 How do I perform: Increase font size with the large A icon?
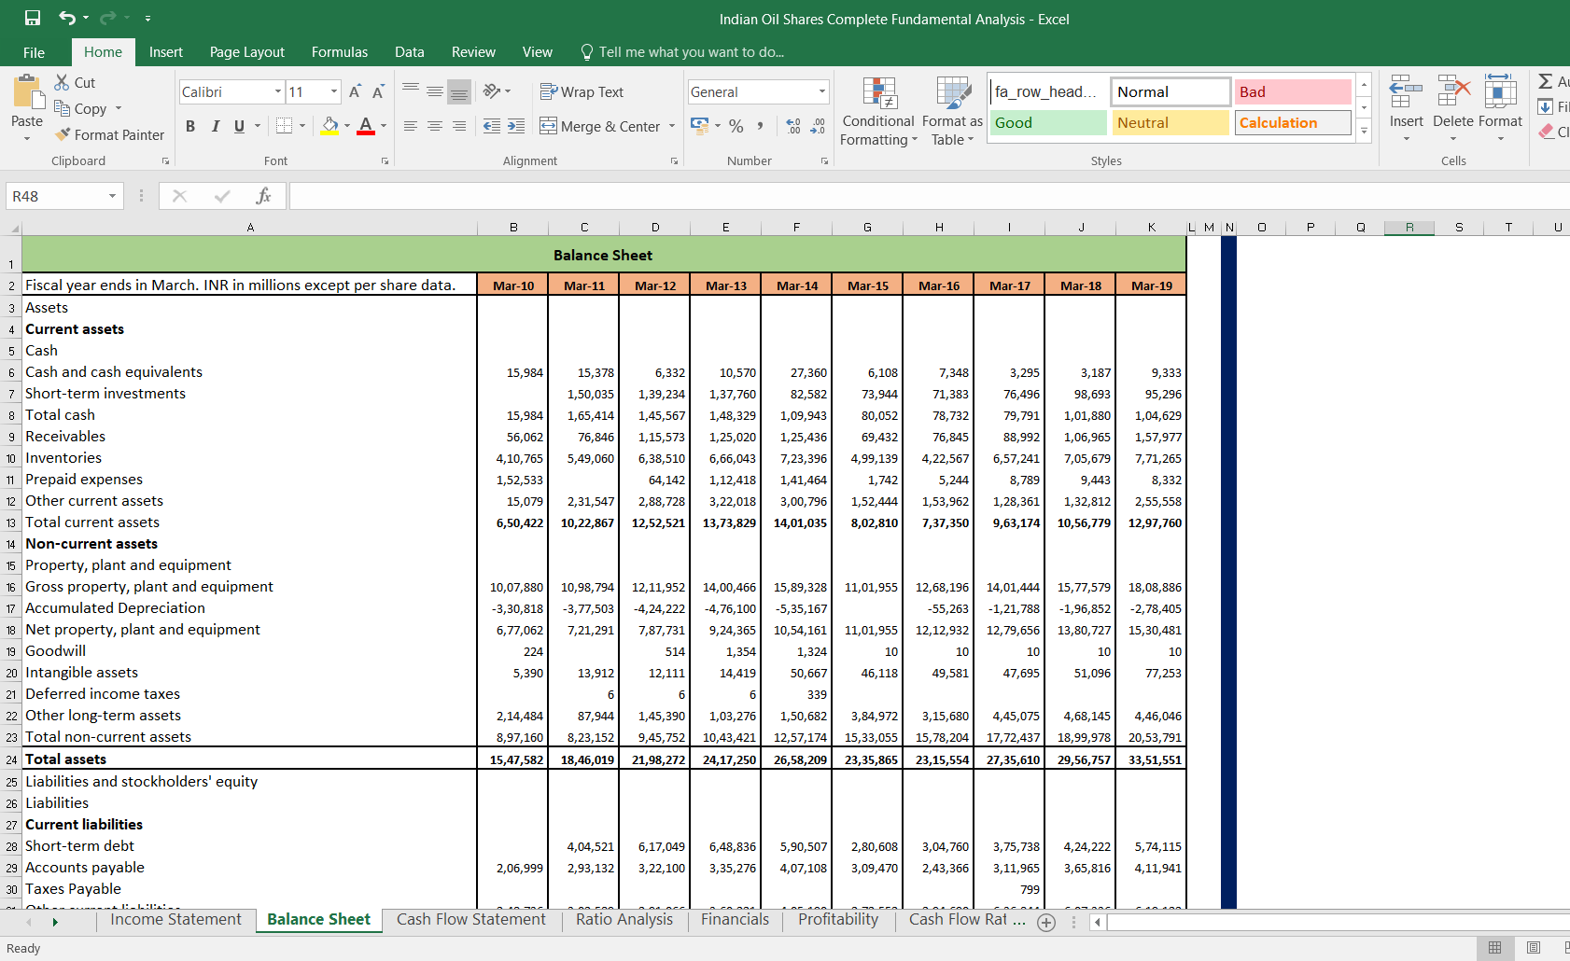(x=355, y=91)
